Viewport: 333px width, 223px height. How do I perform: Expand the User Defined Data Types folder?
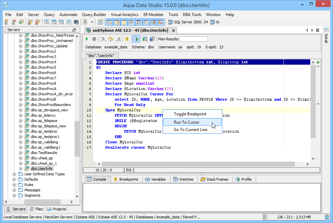tap(14, 174)
